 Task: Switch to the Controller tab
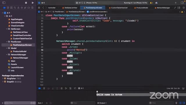[x=52, y=8]
